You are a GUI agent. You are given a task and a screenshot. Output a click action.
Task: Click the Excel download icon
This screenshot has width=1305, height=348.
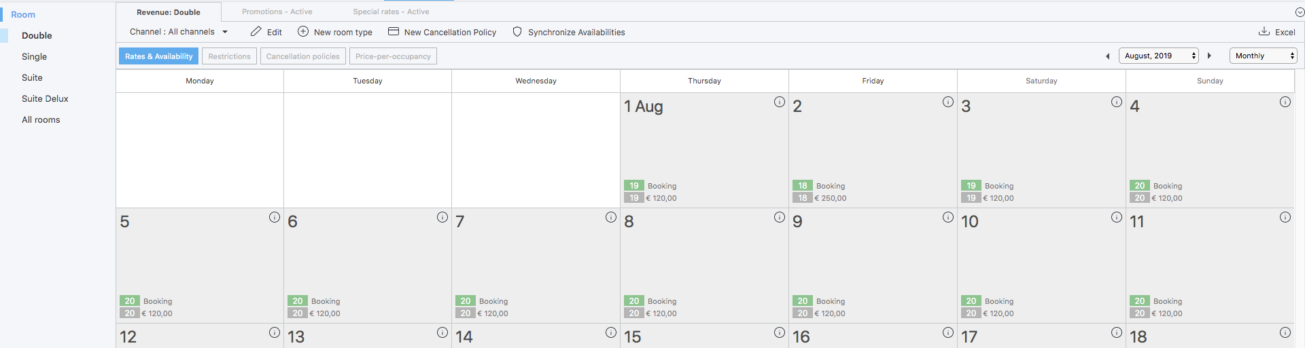[x=1264, y=31]
